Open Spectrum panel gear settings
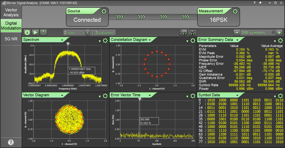This screenshot has width=285, height=148. 105,41
